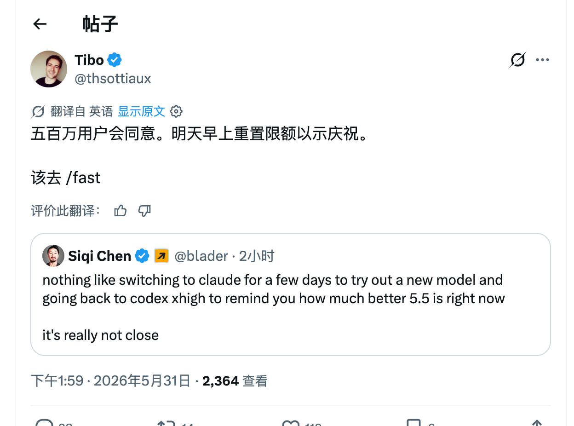Open the quoted post about codex xhigh

coord(291,294)
